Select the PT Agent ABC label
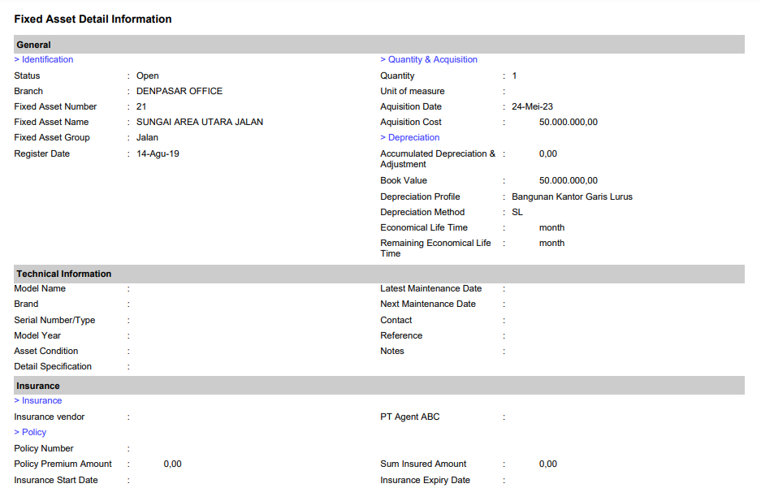 tap(411, 417)
